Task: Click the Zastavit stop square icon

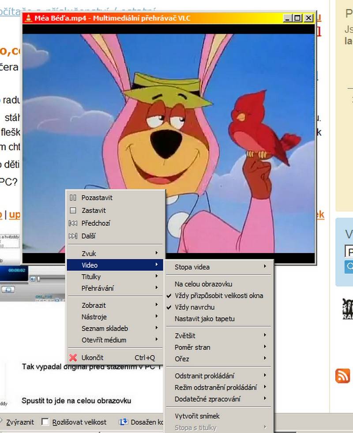Action: [x=73, y=210]
